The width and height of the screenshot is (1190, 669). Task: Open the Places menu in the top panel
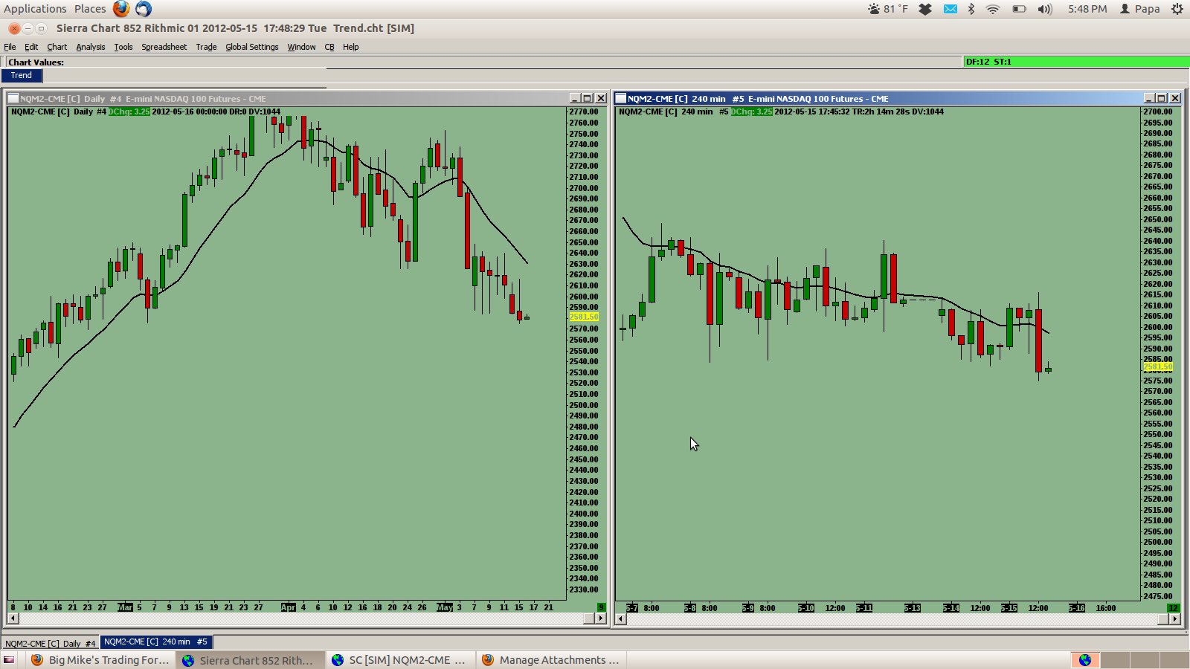click(90, 9)
